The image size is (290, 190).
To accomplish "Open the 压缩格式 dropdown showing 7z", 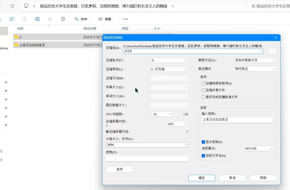I will [169, 60].
